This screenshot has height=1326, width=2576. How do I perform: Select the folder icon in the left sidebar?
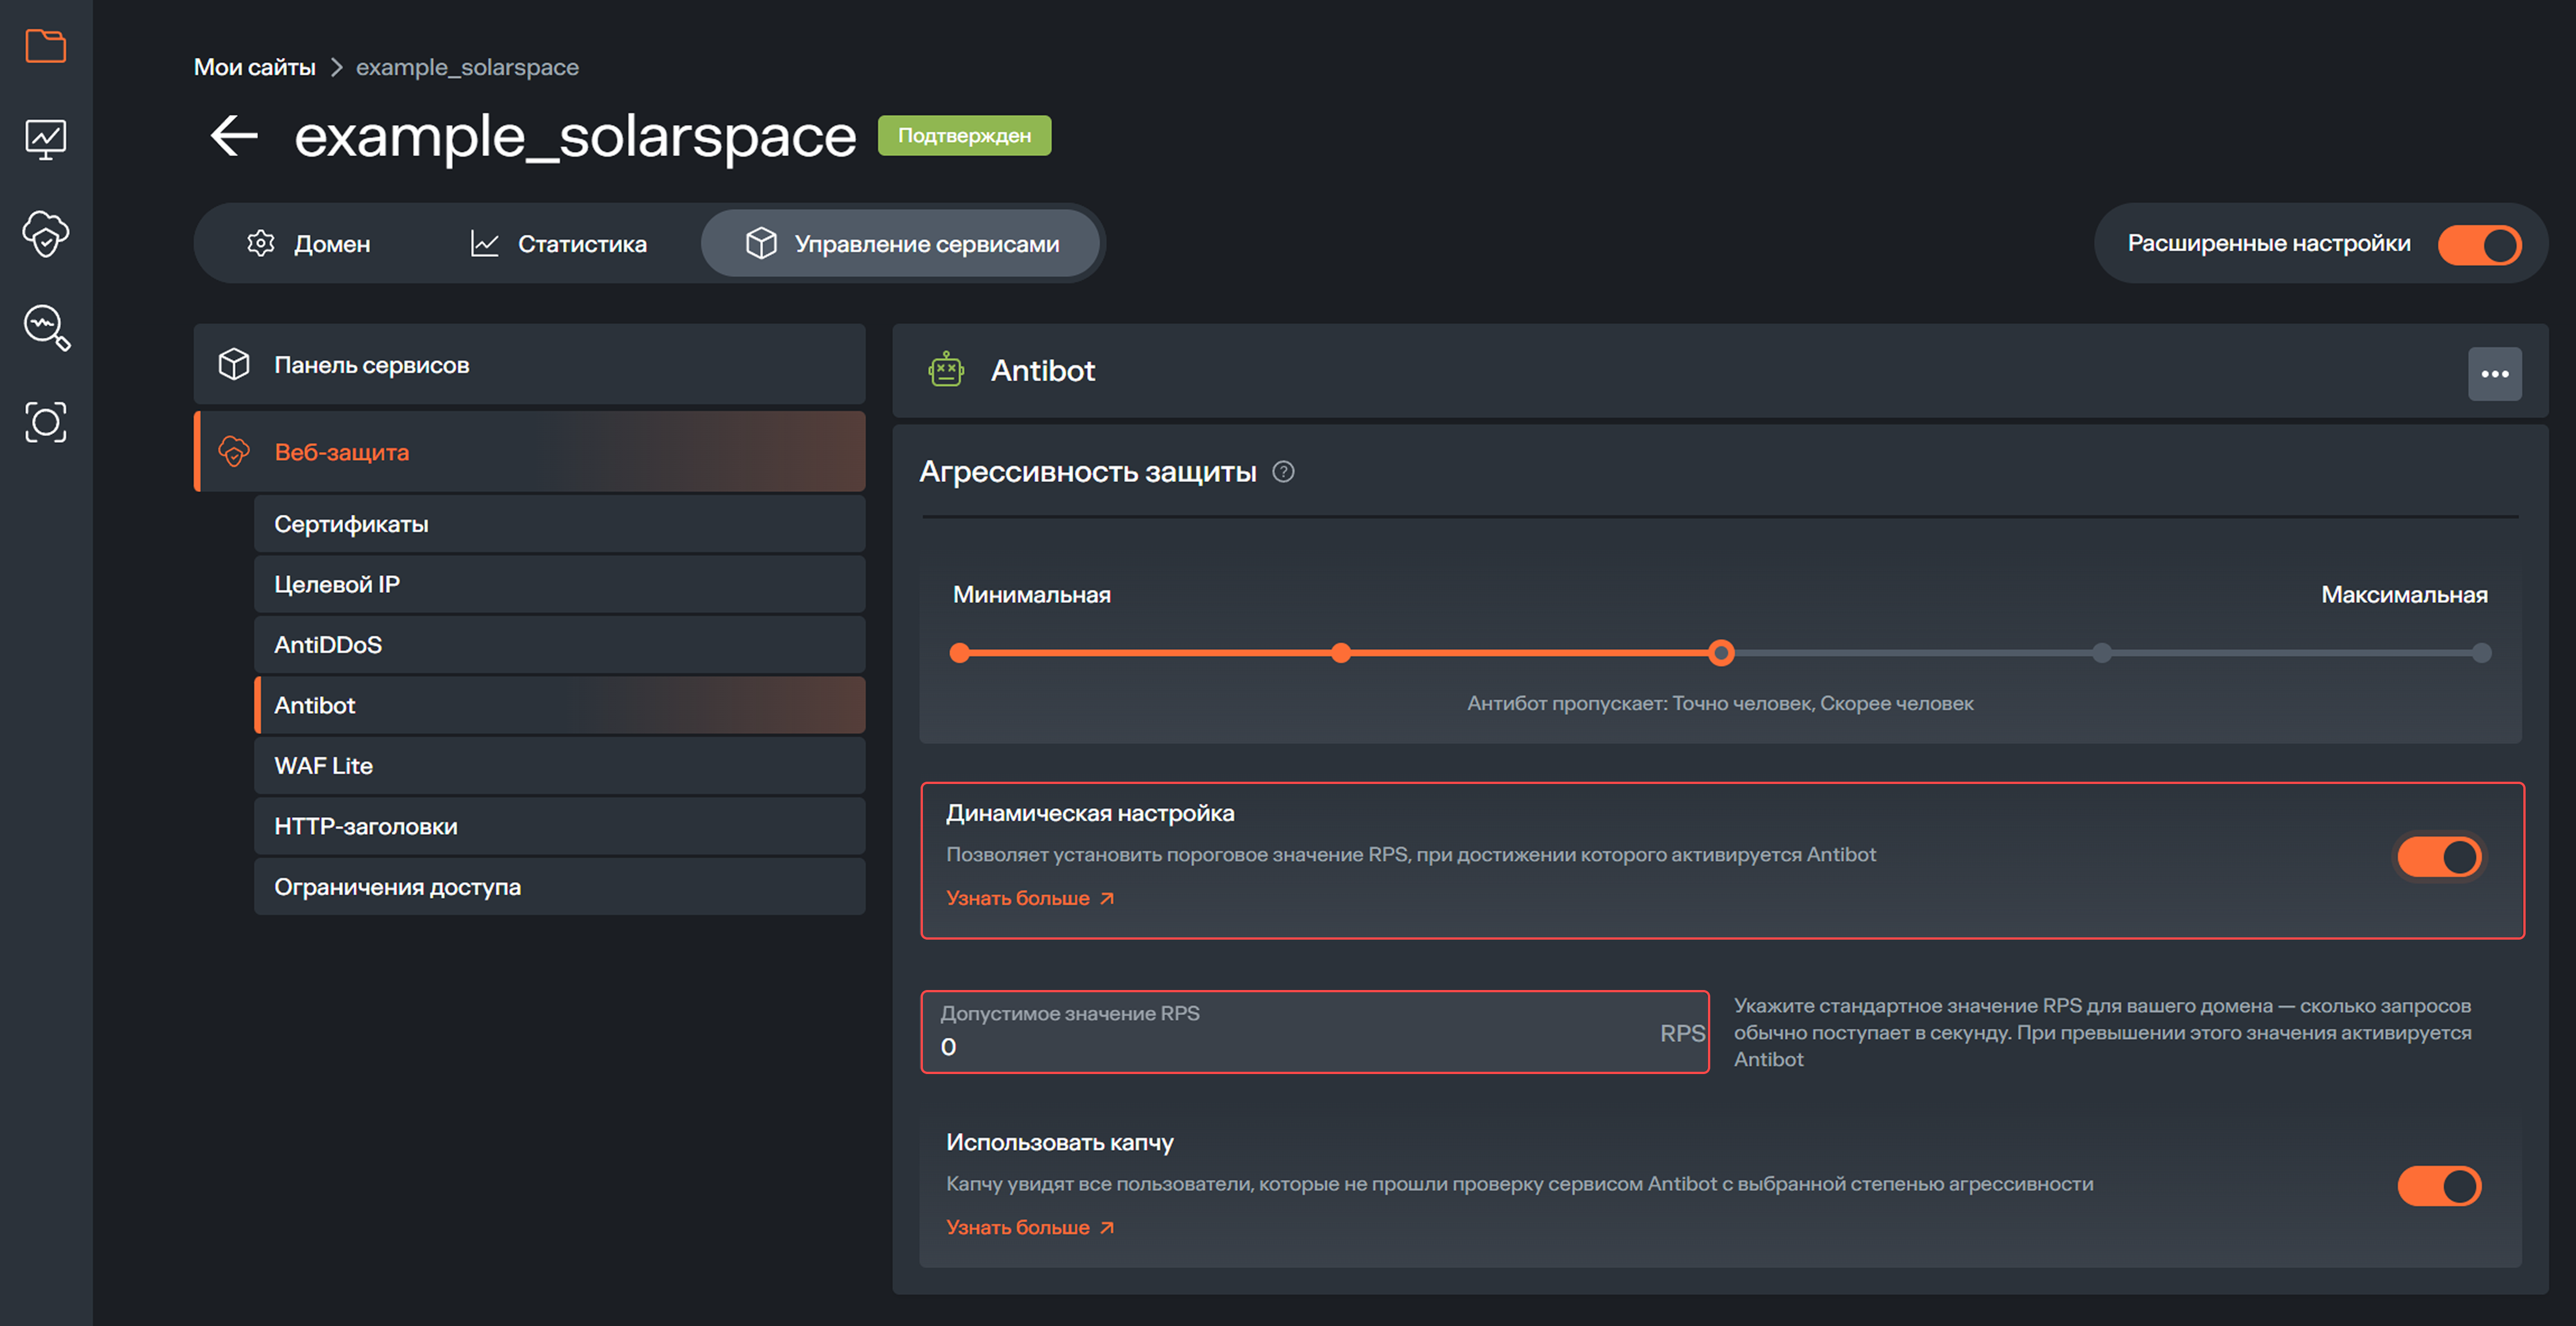click(45, 45)
